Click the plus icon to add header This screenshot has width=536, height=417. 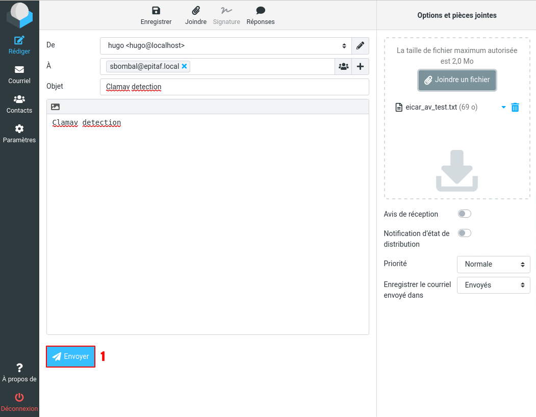360,66
